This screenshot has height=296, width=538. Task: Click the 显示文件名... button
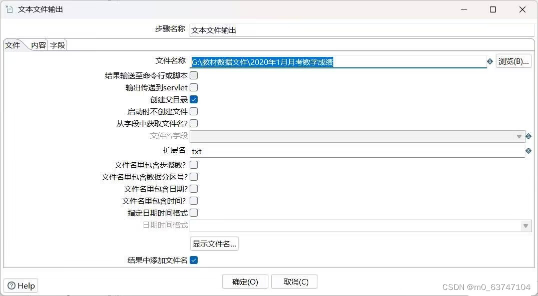tap(214, 244)
